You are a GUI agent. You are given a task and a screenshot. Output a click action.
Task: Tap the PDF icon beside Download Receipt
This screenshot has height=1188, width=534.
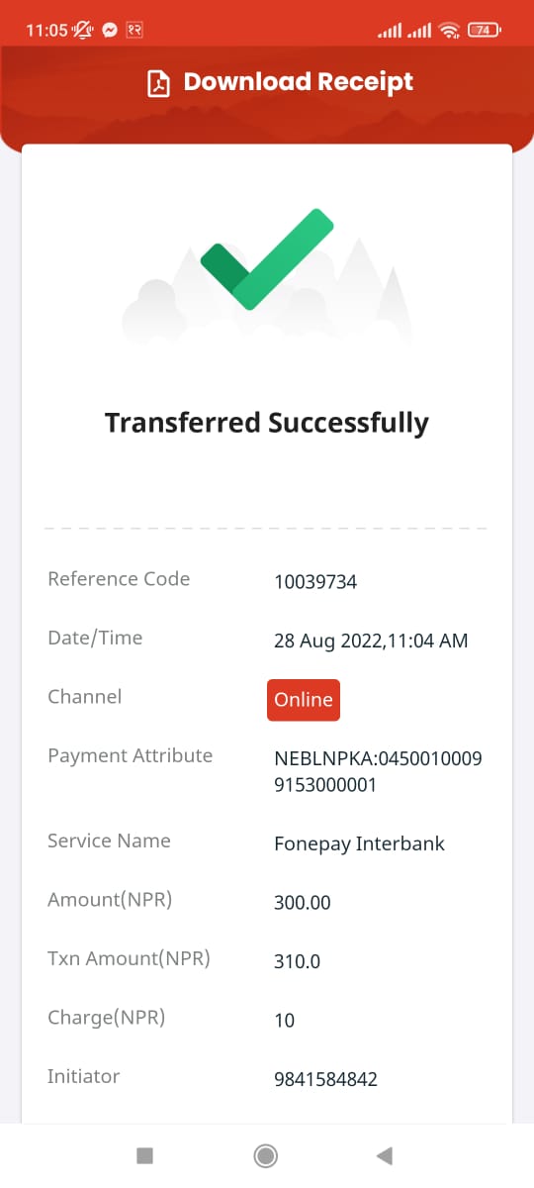pyautogui.click(x=158, y=83)
